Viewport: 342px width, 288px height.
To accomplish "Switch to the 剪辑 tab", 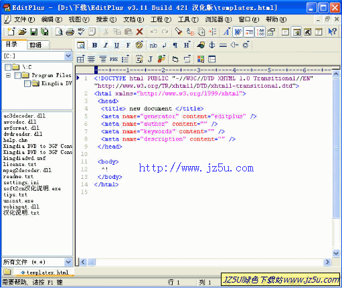I will pos(38,45).
